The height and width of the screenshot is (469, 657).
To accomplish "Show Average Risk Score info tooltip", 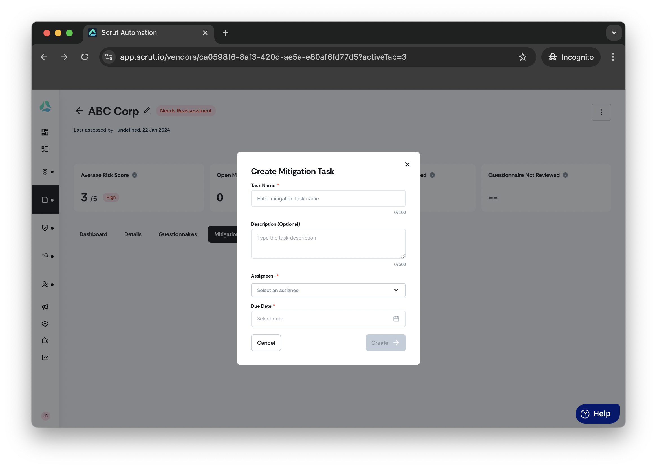I will (134, 175).
